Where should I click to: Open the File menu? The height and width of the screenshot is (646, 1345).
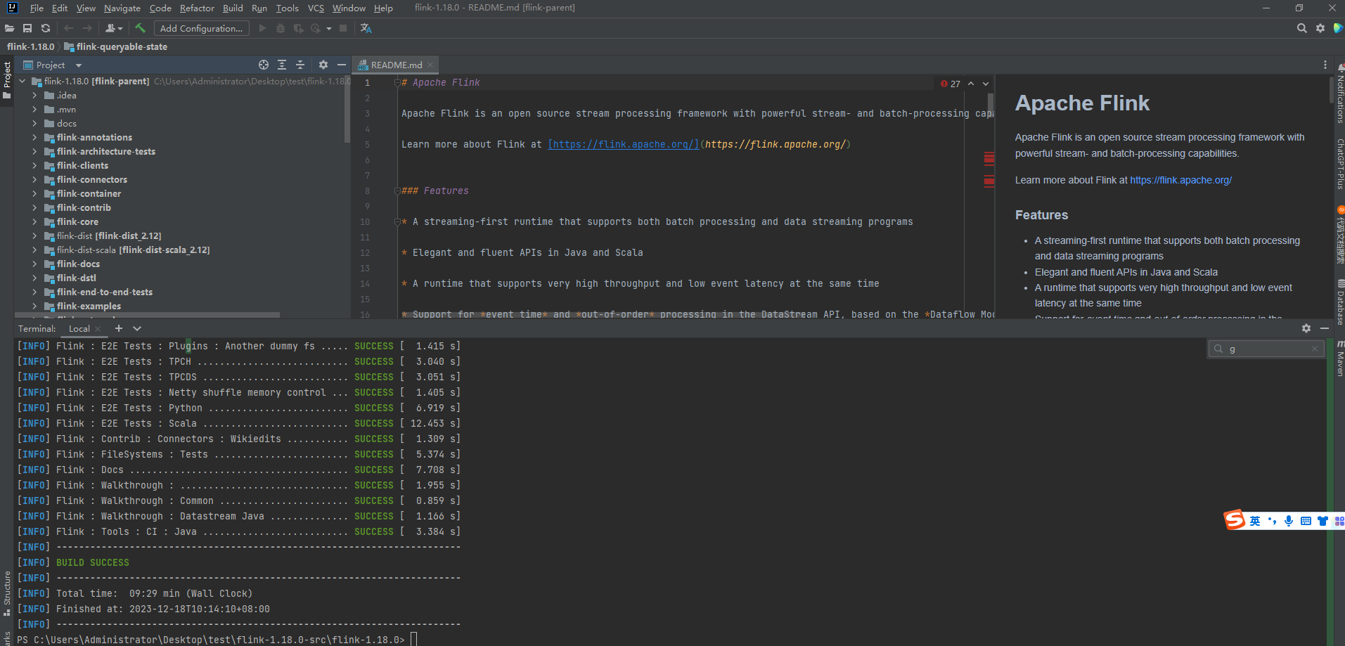pyautogui.click(x=37, y=8)
